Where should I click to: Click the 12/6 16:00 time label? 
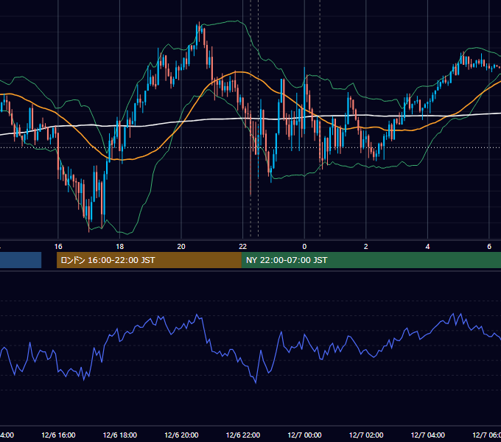tap(58, 435)
